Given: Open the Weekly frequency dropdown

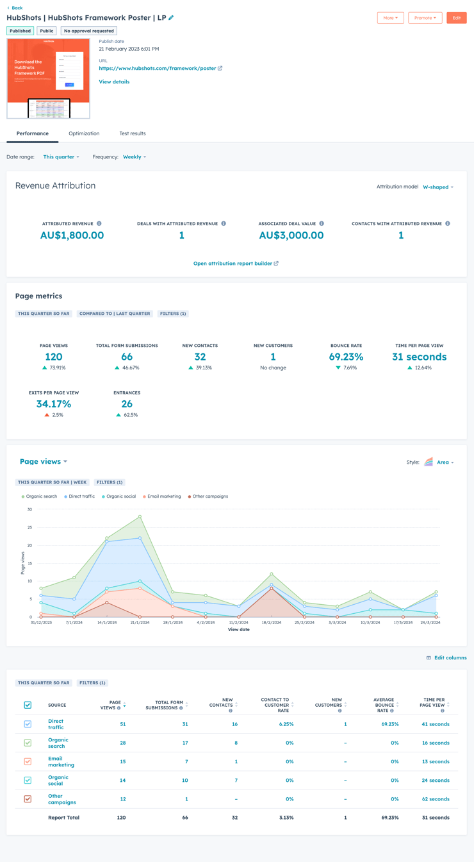Looking at the screenshot, I should tap(135, 157).
